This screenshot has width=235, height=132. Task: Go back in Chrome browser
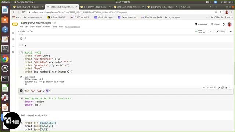(14, 12)
